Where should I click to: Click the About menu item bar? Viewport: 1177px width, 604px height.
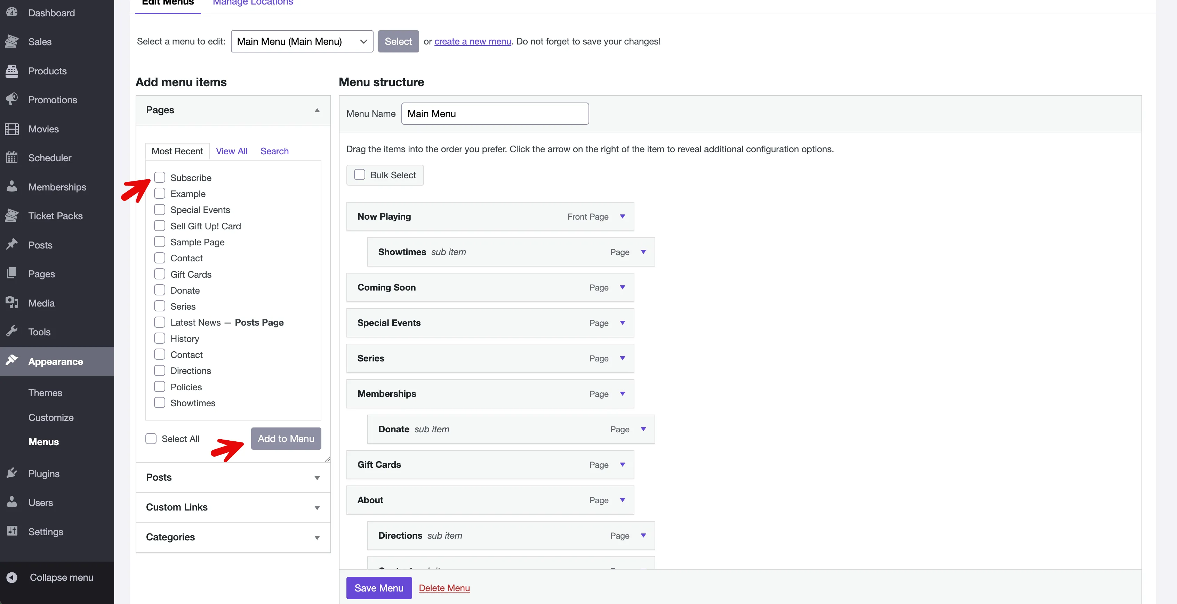click(490, 500)
